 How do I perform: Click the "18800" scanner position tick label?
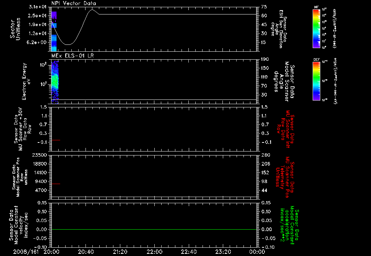pos(40,164)
